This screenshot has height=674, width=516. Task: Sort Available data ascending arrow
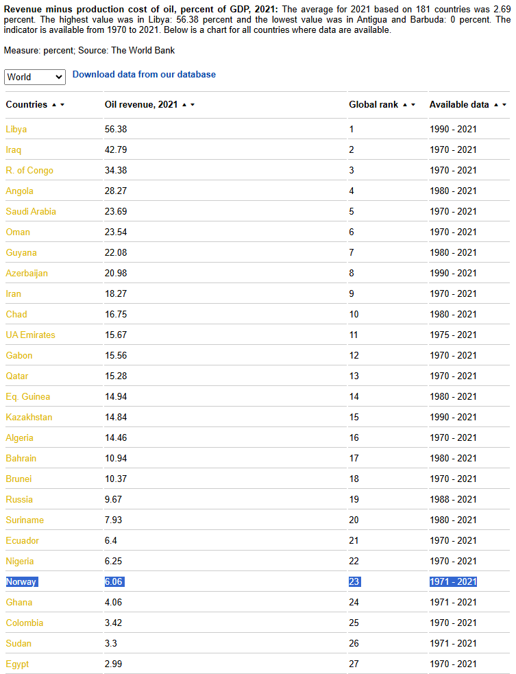[x=496, y=105]
